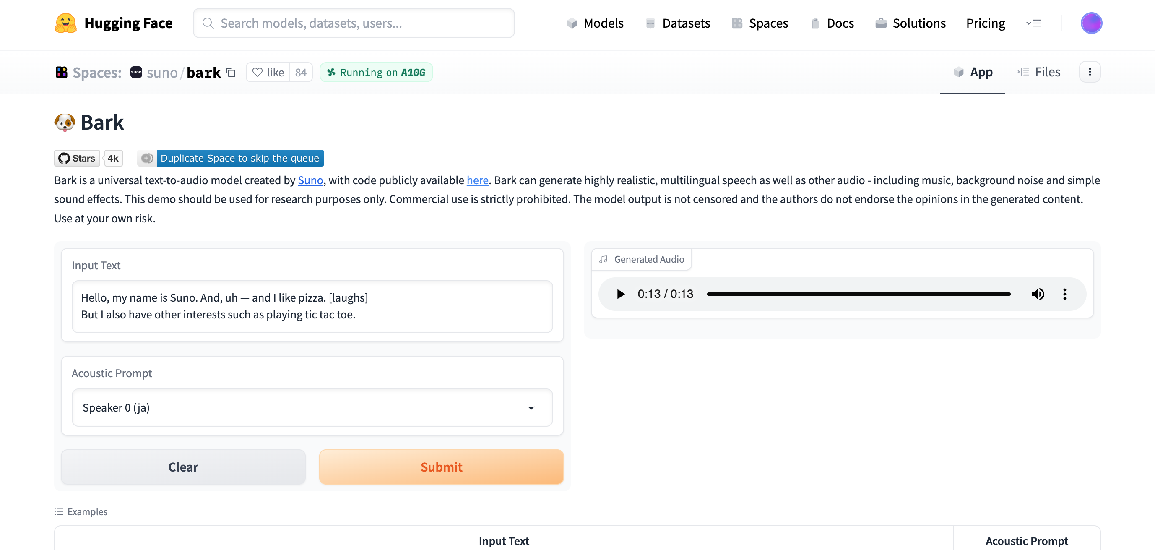This screenshot has height=550, width=1155.
Task: Switch to the App tab
Action: (973, 72)
